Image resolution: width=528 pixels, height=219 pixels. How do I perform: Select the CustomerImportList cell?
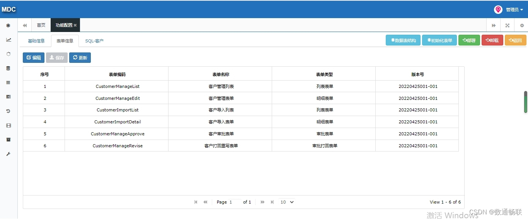pos(118,110)
